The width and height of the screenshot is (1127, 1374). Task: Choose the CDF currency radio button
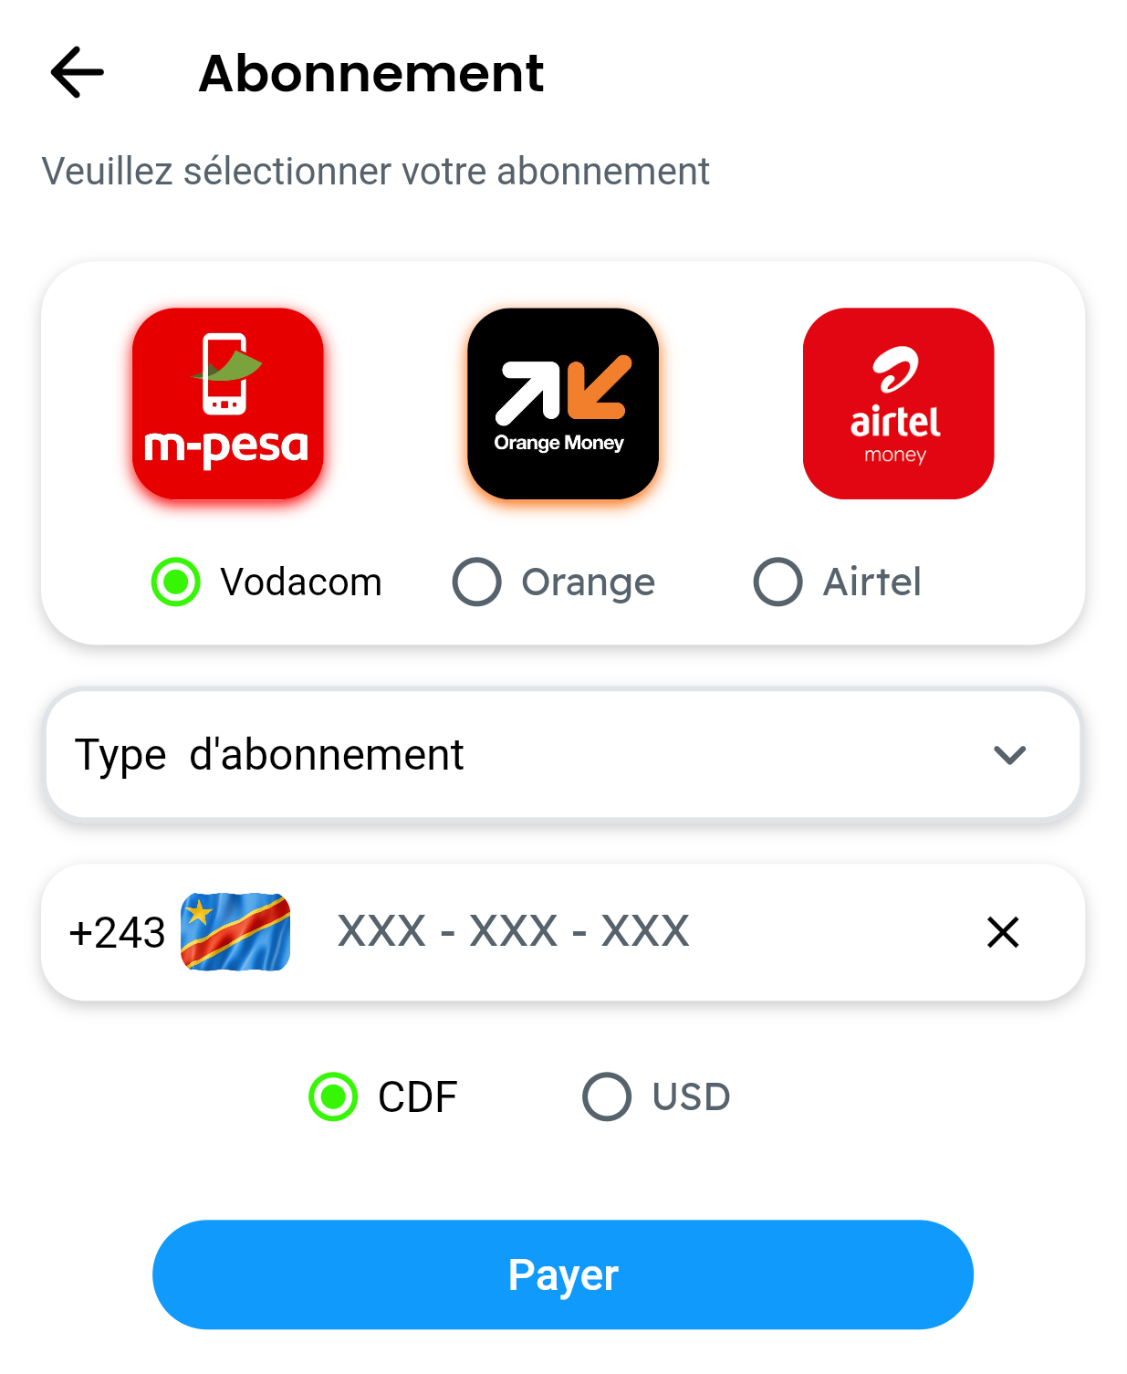[x=333, y=1096]
